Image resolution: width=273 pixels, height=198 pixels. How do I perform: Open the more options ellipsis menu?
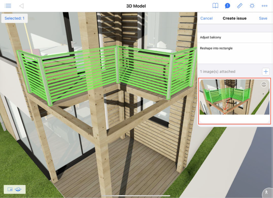click(264, 6)
